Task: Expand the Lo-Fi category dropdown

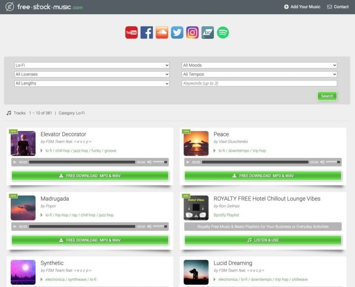Action: [92, 65]
